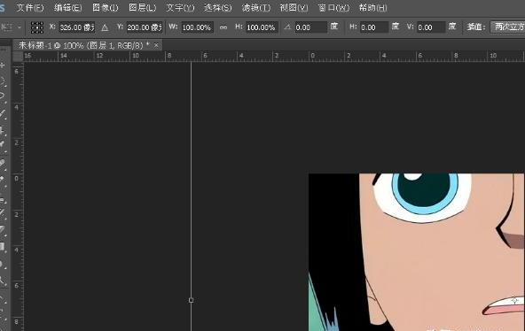The width and height of the screenshot is (525, 331).
Task: Click the ruler origin corner box
Action: (x=18, y=56)
